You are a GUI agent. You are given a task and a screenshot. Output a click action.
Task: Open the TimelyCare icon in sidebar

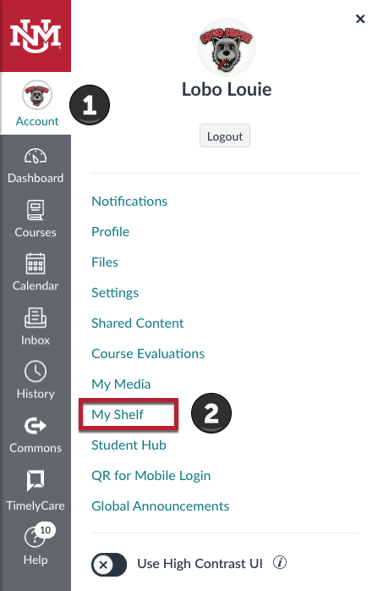click(36, 481)
